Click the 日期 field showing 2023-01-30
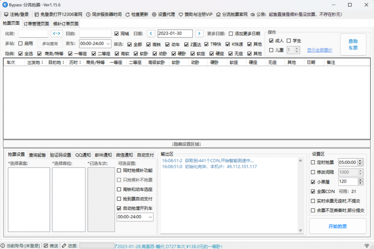 [x=175, y=34]
